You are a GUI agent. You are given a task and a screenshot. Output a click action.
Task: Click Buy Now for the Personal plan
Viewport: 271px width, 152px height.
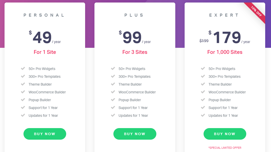tap(45, 134)
